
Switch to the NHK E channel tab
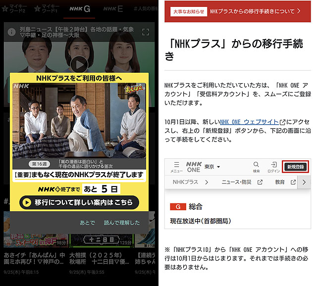pos(113,9)
